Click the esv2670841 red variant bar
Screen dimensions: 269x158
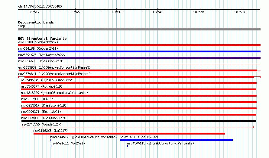(x=139, y=77)
